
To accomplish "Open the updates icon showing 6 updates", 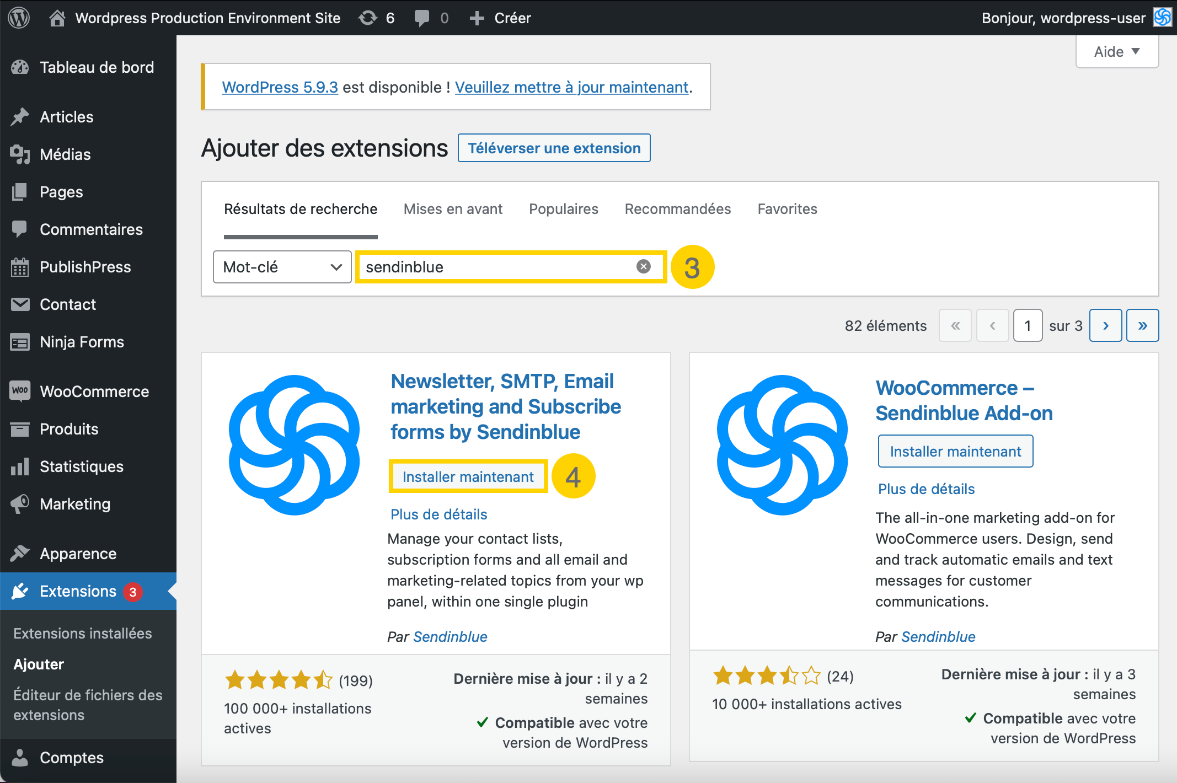I will click(x=368, y=17).
